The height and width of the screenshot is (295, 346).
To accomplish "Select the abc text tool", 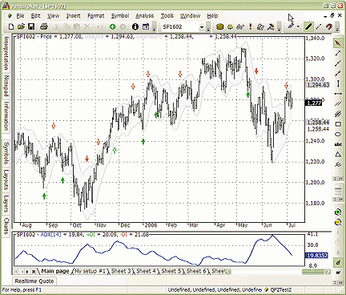I will [x=338, y=144].
